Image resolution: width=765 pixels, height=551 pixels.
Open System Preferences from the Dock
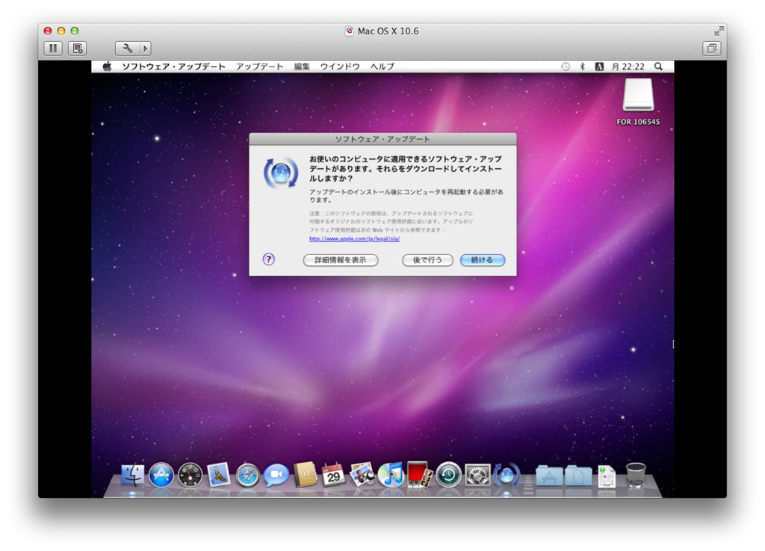click(x=477, y=475)
